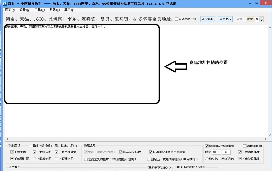Enable the 远程详情图 checkbox
Viewport: 272px width, 171px height.
coord(245,146)
